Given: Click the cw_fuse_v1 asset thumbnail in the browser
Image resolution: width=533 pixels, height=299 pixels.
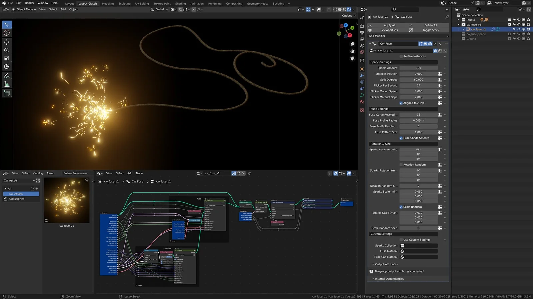Looking at the screenshot, I should (x=67, y=201).
